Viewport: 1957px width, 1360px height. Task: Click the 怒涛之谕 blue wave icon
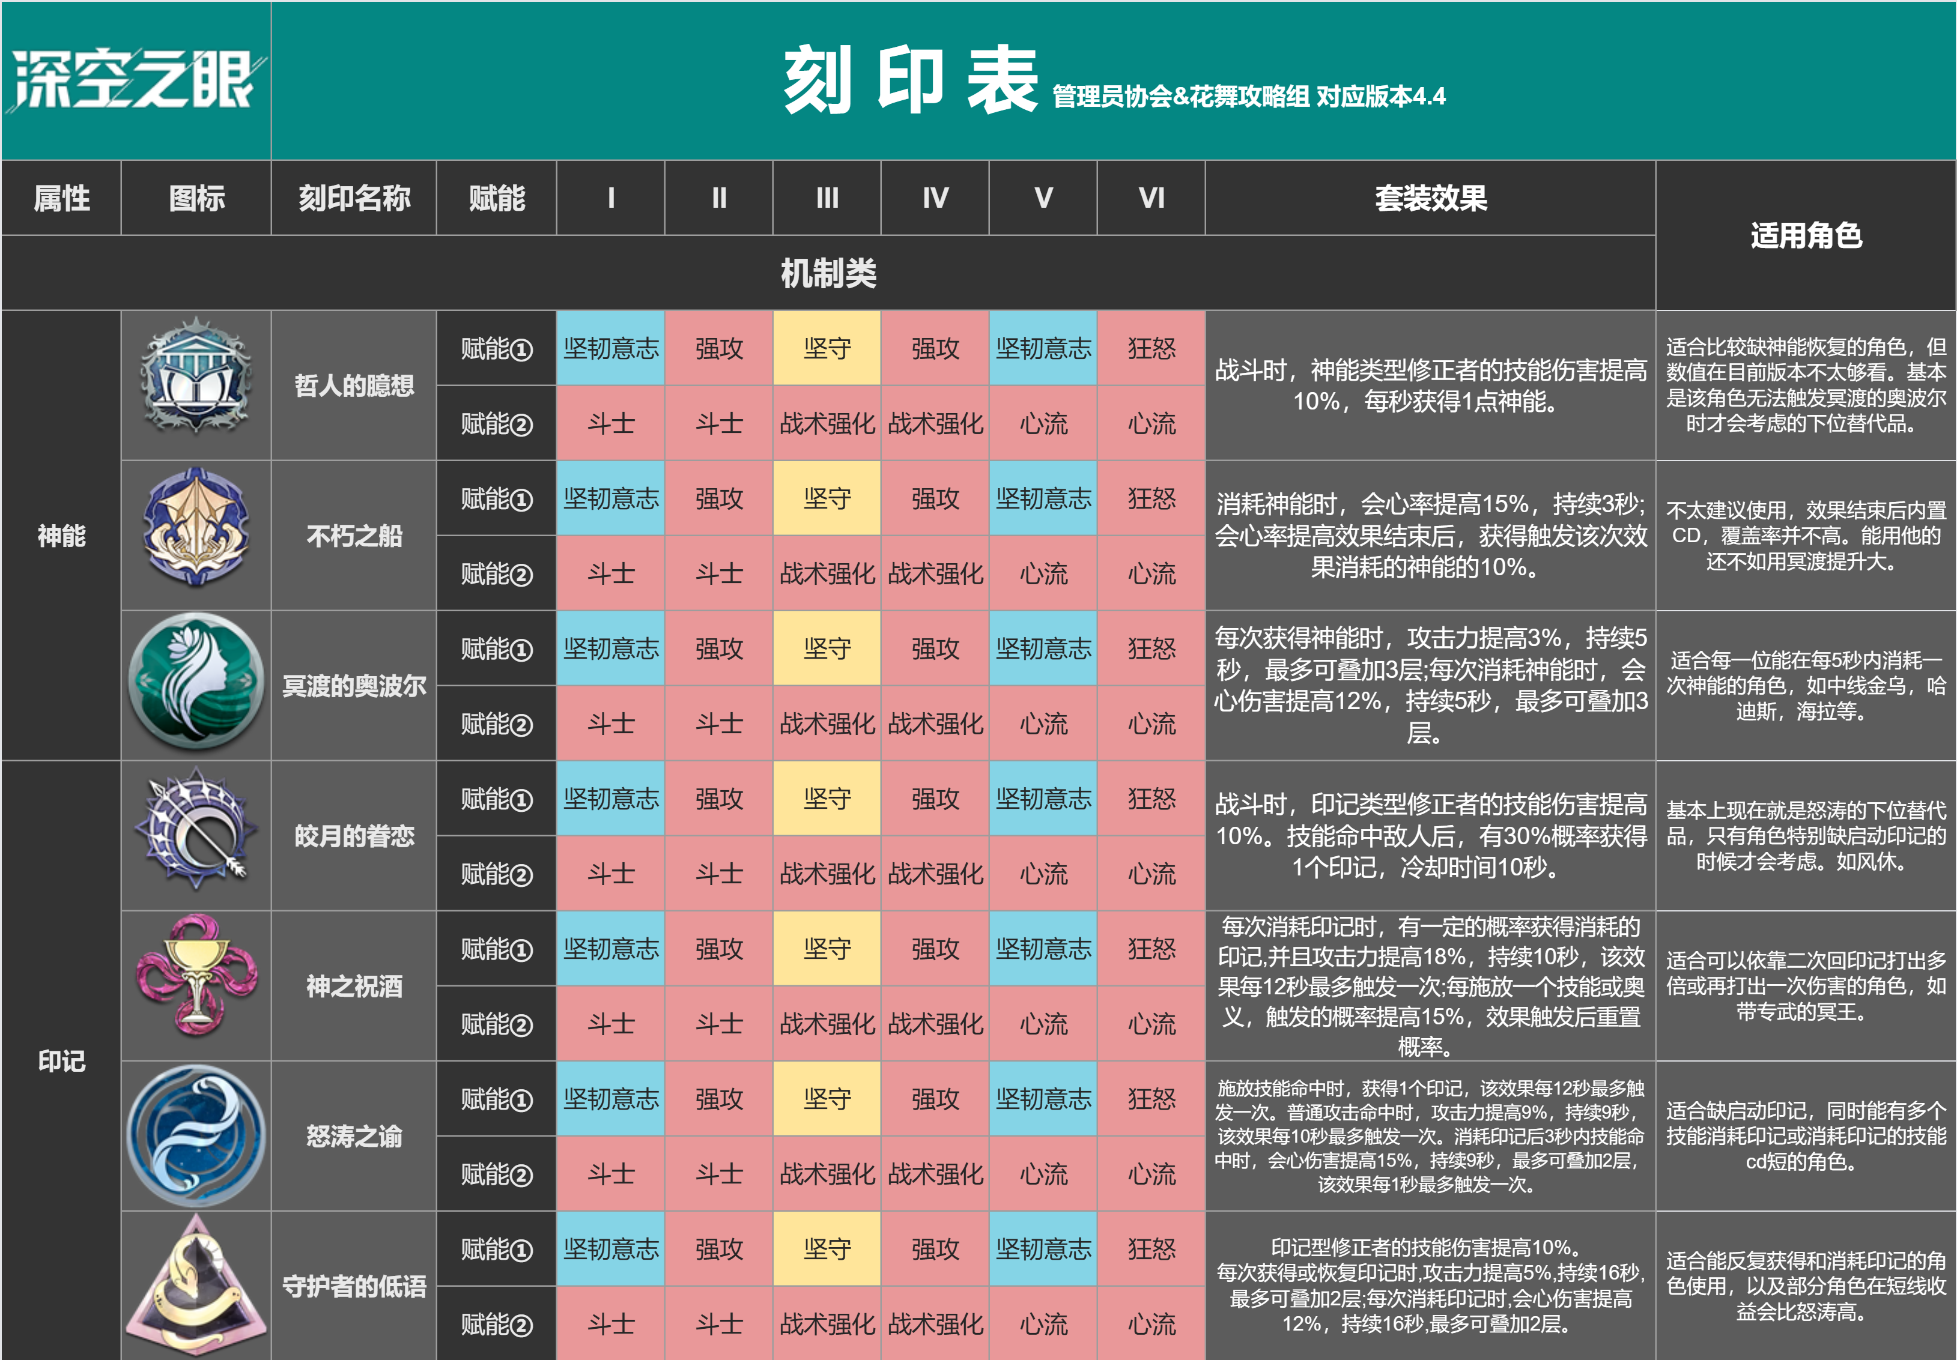pyautogui.click(x=196, y=1135)
